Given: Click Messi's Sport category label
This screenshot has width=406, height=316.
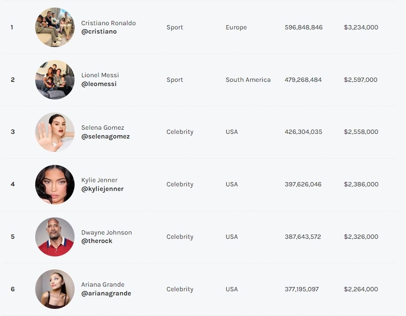Looking at the screenshot, I should coord(175,80).
